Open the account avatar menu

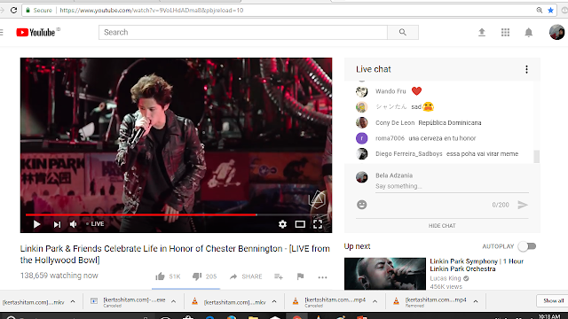coord(556,32)
